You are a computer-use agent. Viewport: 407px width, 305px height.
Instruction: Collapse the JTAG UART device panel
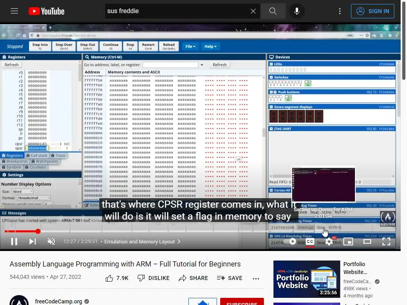pyautogui.click(x=271, y=129)
